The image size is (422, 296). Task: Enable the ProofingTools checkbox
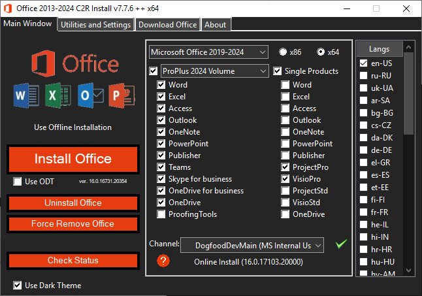(161, 214)
